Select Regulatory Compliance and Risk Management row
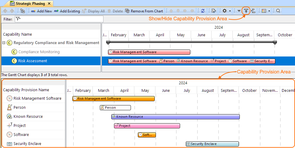The width and height of the screenshot is (295, 148). coord(51,43)
